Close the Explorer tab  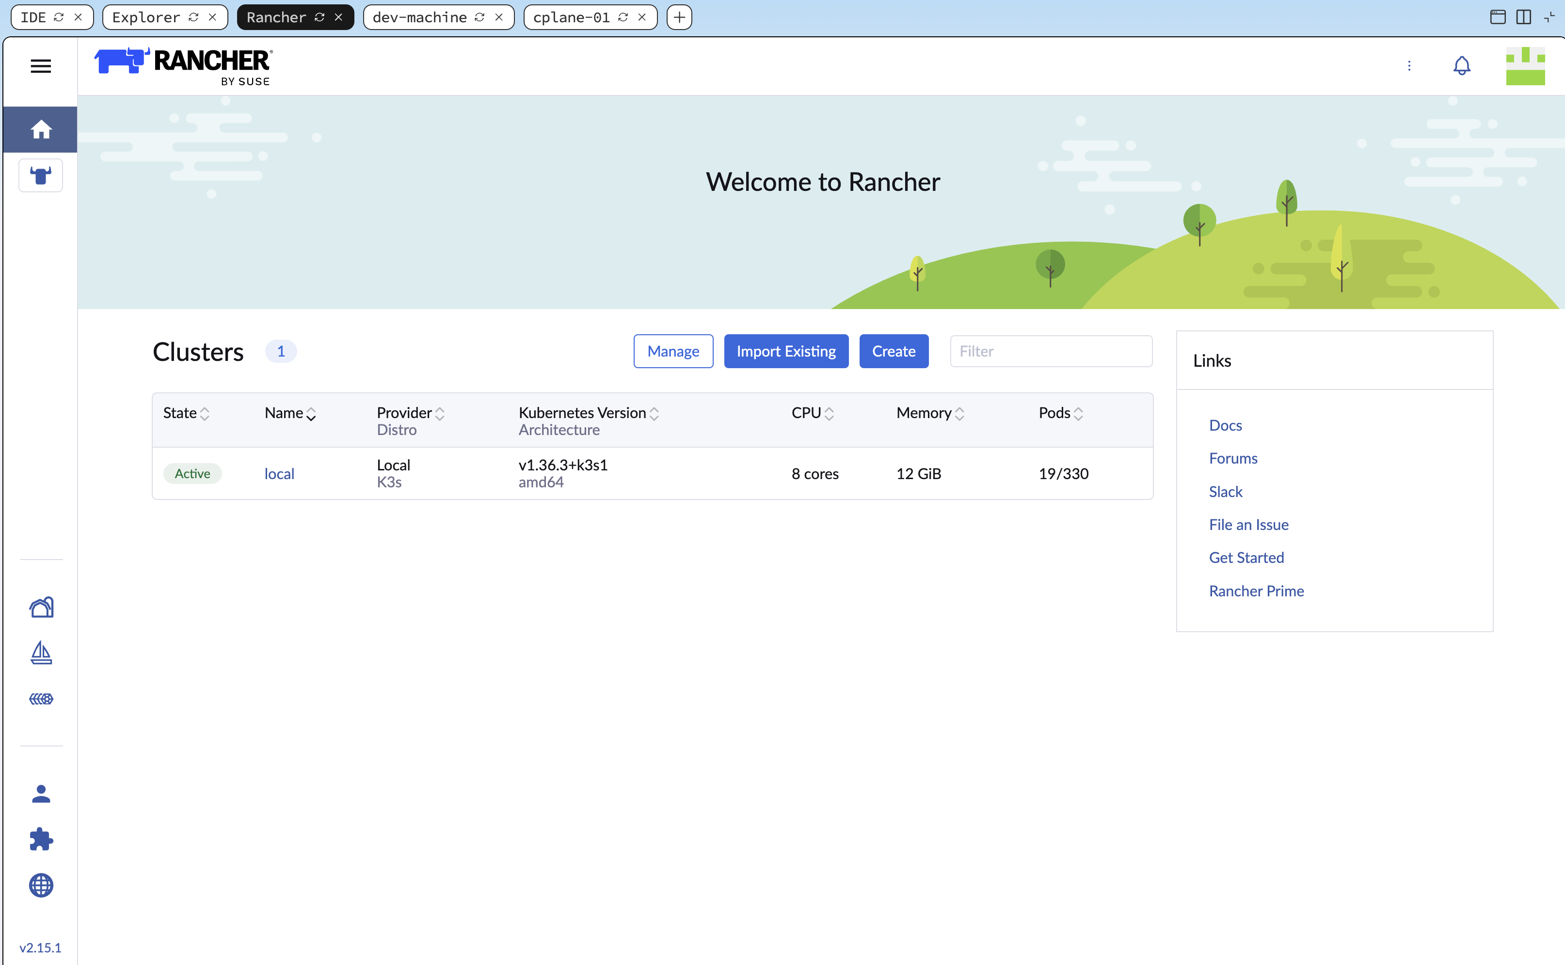click(x=213, y=17)
